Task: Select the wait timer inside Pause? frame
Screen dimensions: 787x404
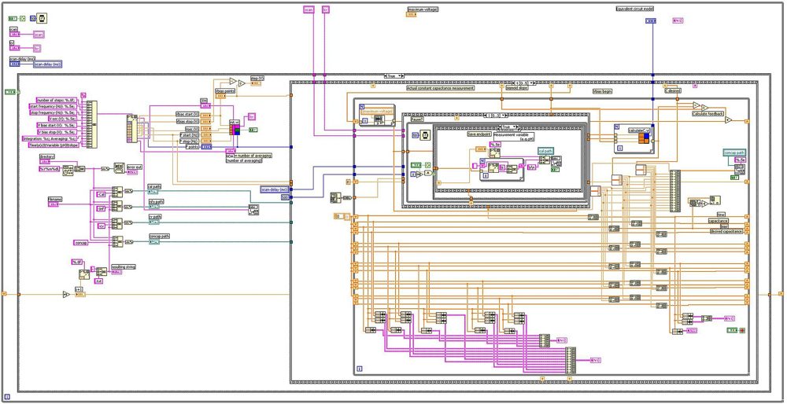Action: pos(423,135)
